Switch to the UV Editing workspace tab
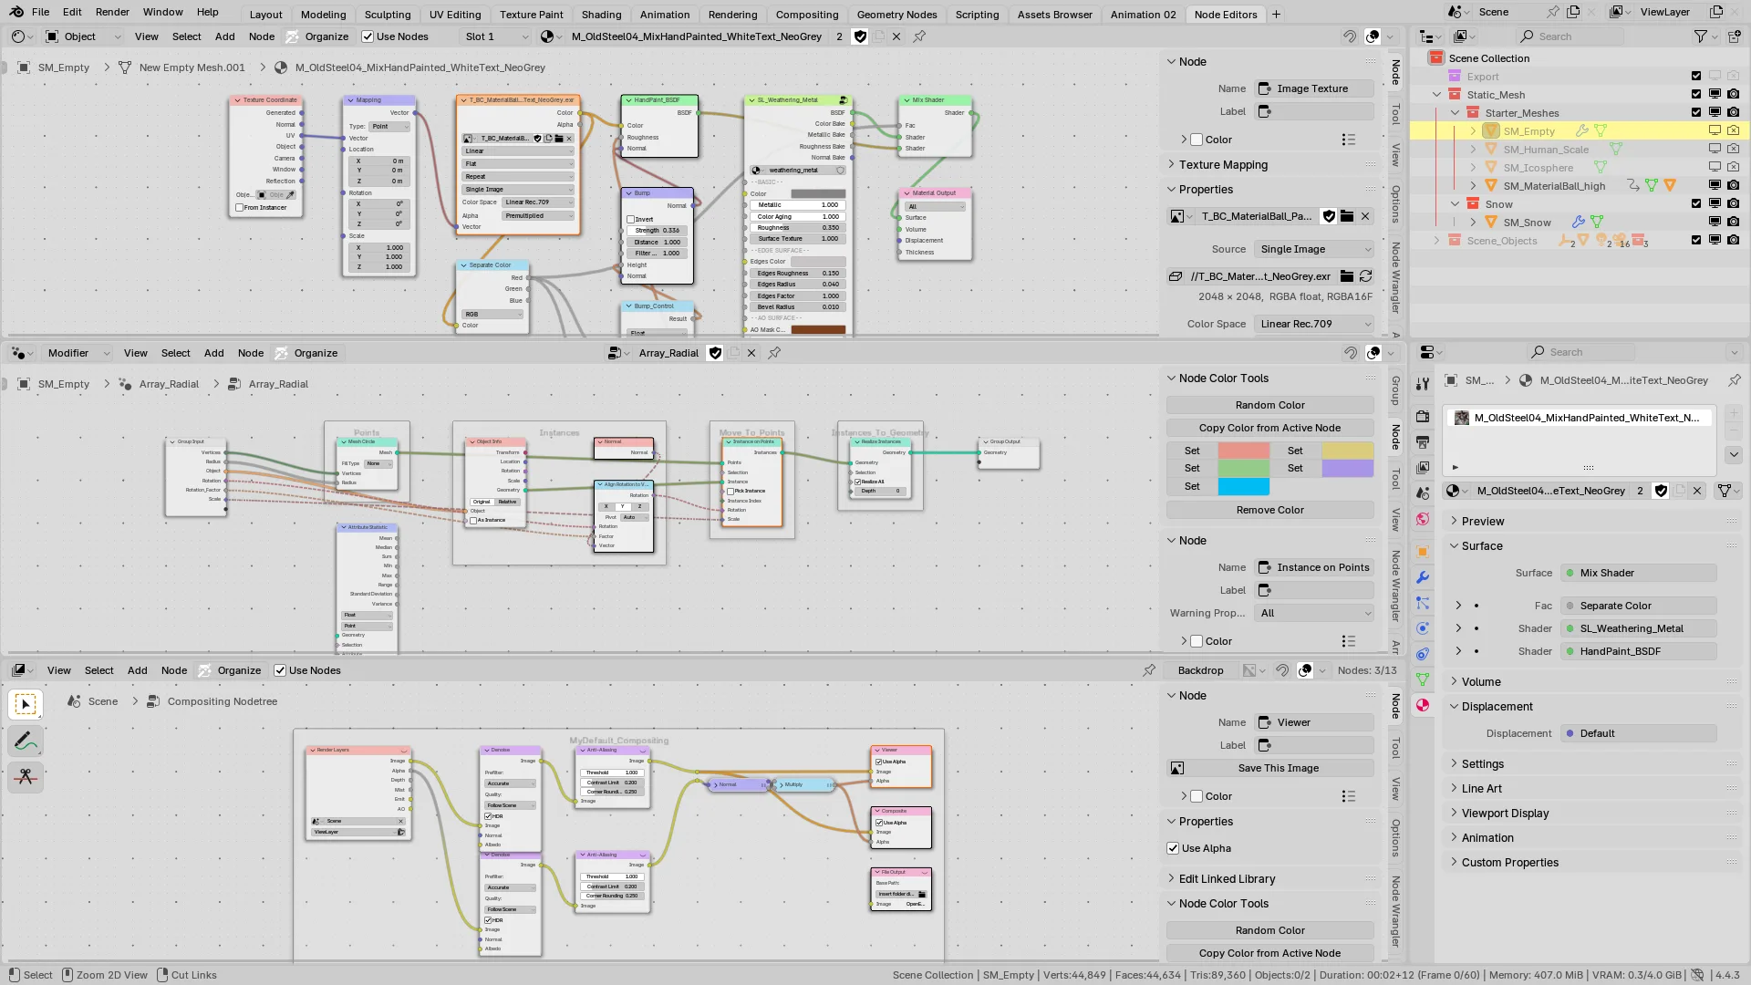Viewport: 1751px width, 985px height. (x=455, y=15)
